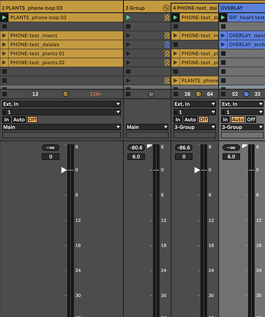Click the PHONE-test_plants 02 clip

(x=65, y=63)
